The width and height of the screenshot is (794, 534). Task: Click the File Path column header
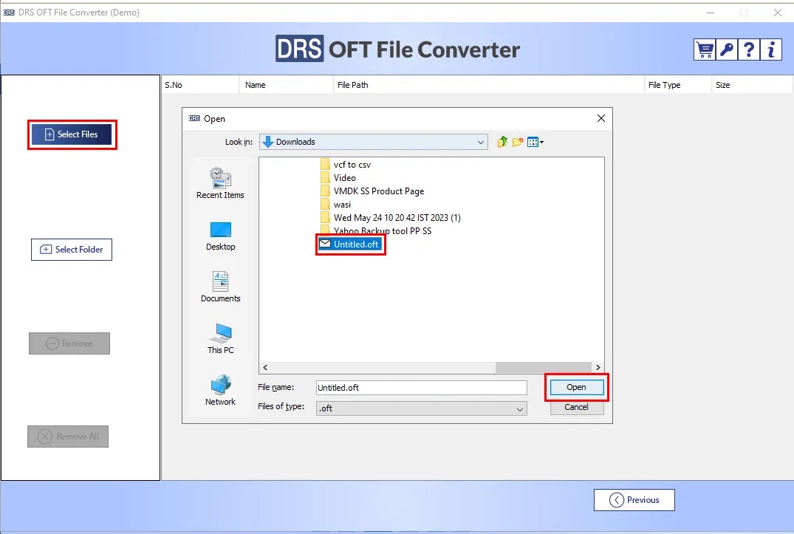pos(489,85)
